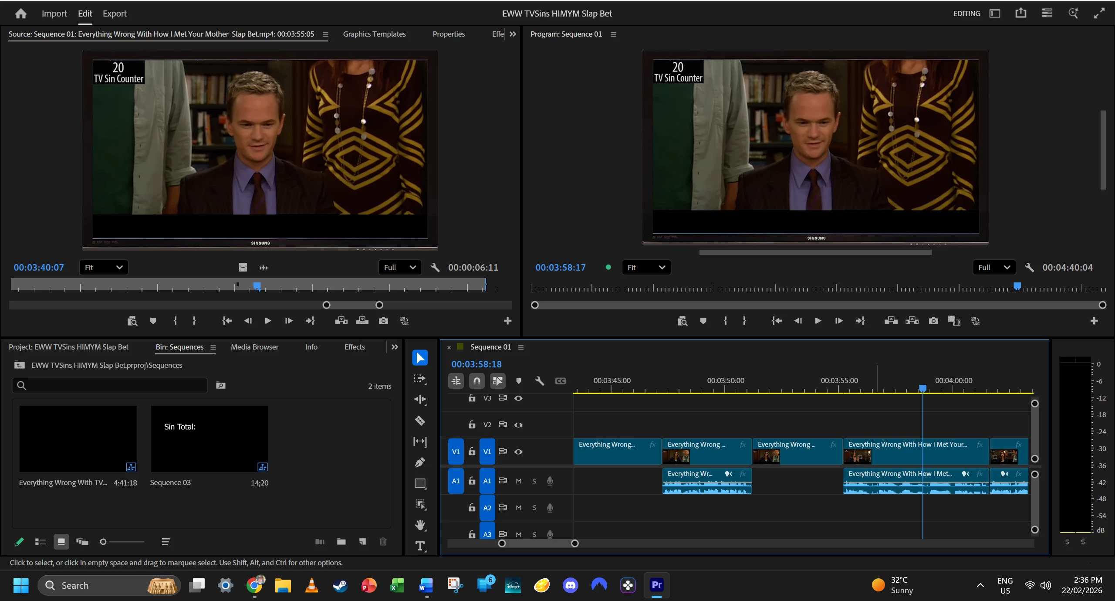The width and height of the screenshot is (1115, 601).
Task: Click the Import button in header
Action: pyautogui.click(x=54, y=14)
